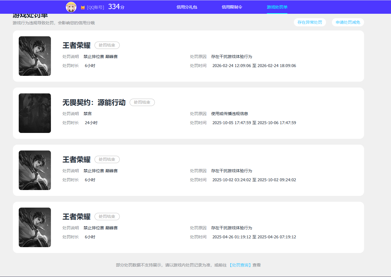Click the subtitle 游戏行为违规导致处罚，会影响您的信用分哦

point(54,23)
